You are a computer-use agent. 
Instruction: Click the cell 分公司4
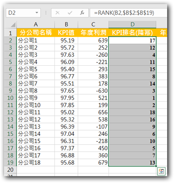(x=36, y=62)
